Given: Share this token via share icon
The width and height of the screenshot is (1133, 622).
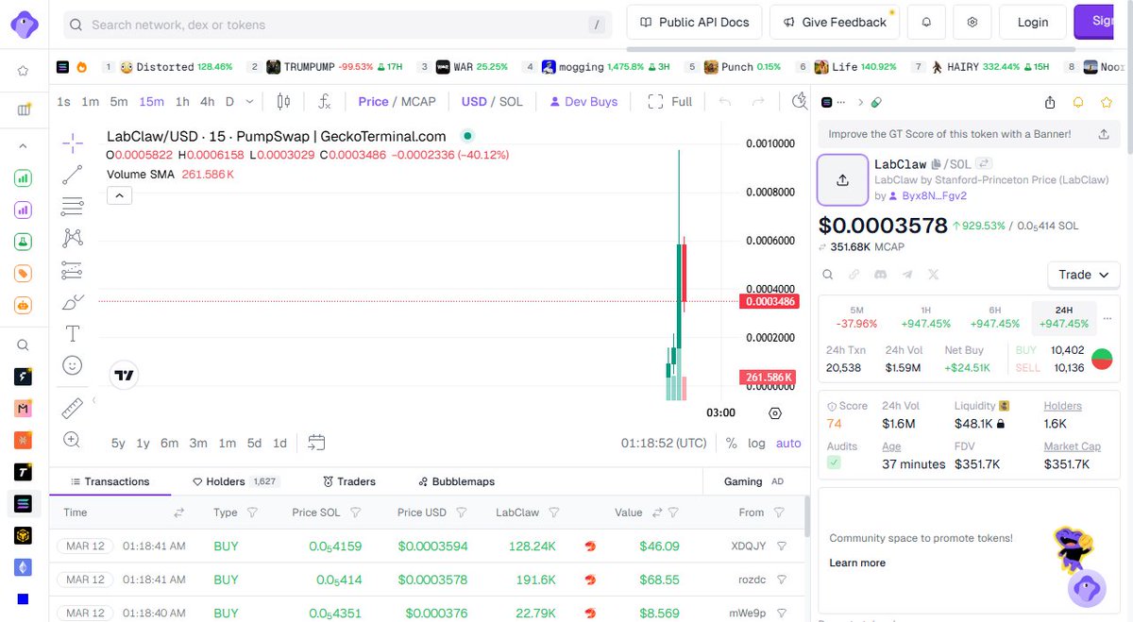Looking at the screenshot, I should [1050, 102].
